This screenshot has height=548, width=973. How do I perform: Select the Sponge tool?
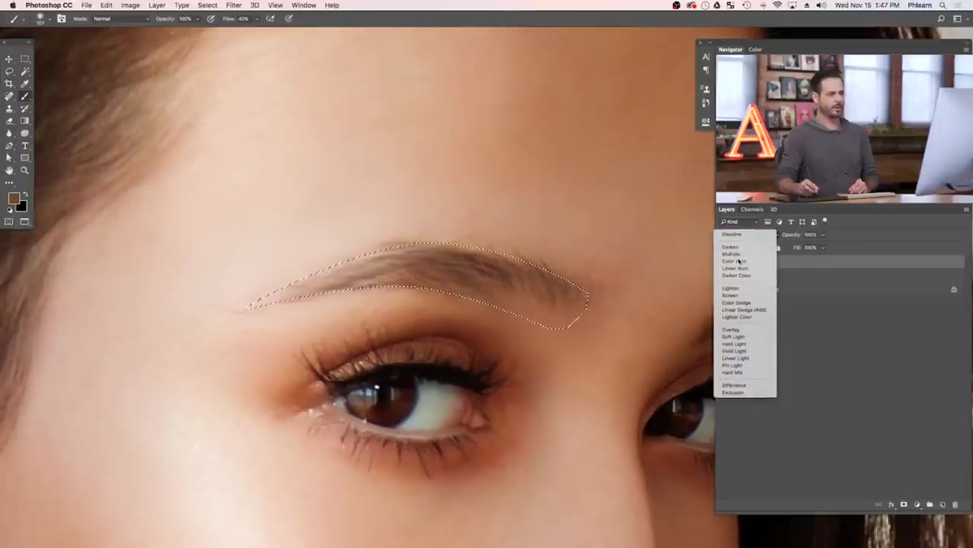pos(25,133)
